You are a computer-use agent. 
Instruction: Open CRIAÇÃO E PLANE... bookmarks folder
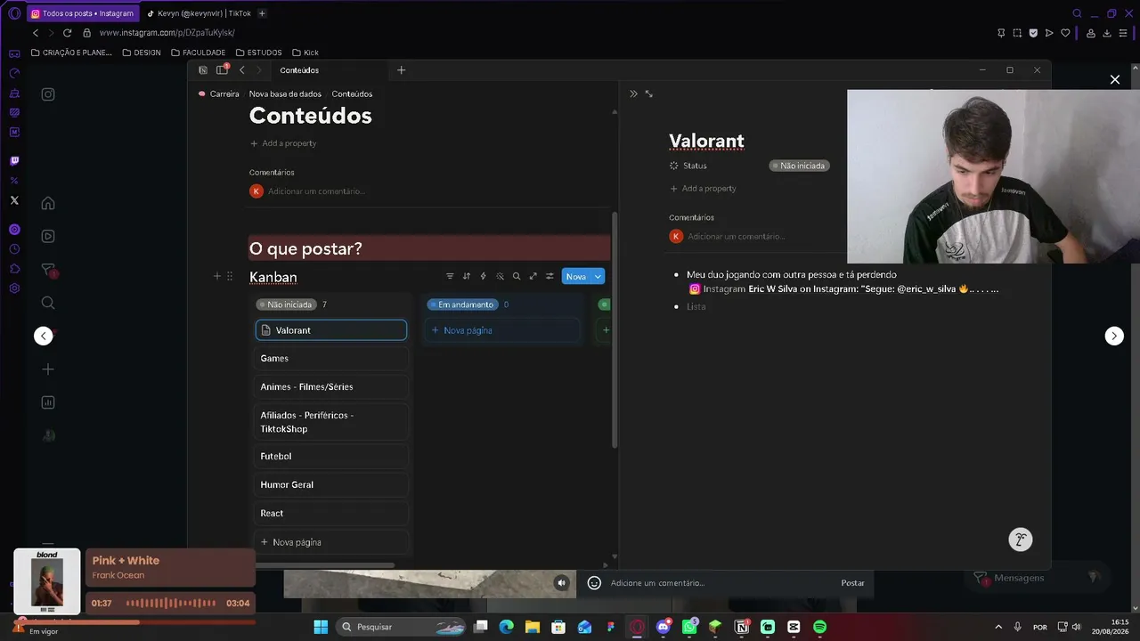point(71,53)
